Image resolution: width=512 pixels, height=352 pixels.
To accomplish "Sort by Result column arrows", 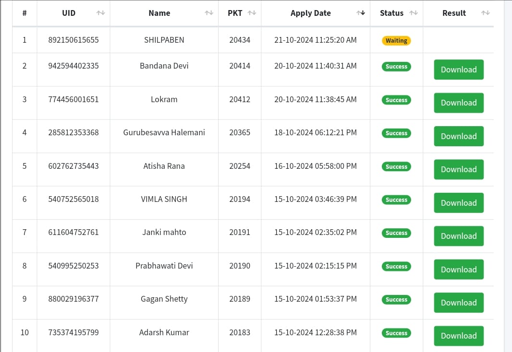I will coord(486,13).
